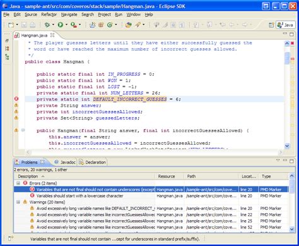Screen dimensions: 299x246
Task: Switch to the Javadoc tab
Action: [65, 162]
